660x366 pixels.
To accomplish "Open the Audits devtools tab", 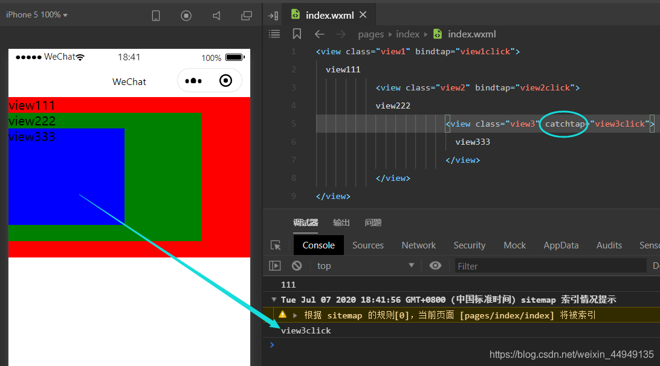I will pos(609,245).
